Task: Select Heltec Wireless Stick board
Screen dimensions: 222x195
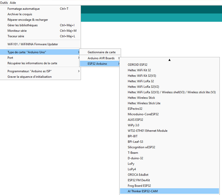Action: [169, 98]
